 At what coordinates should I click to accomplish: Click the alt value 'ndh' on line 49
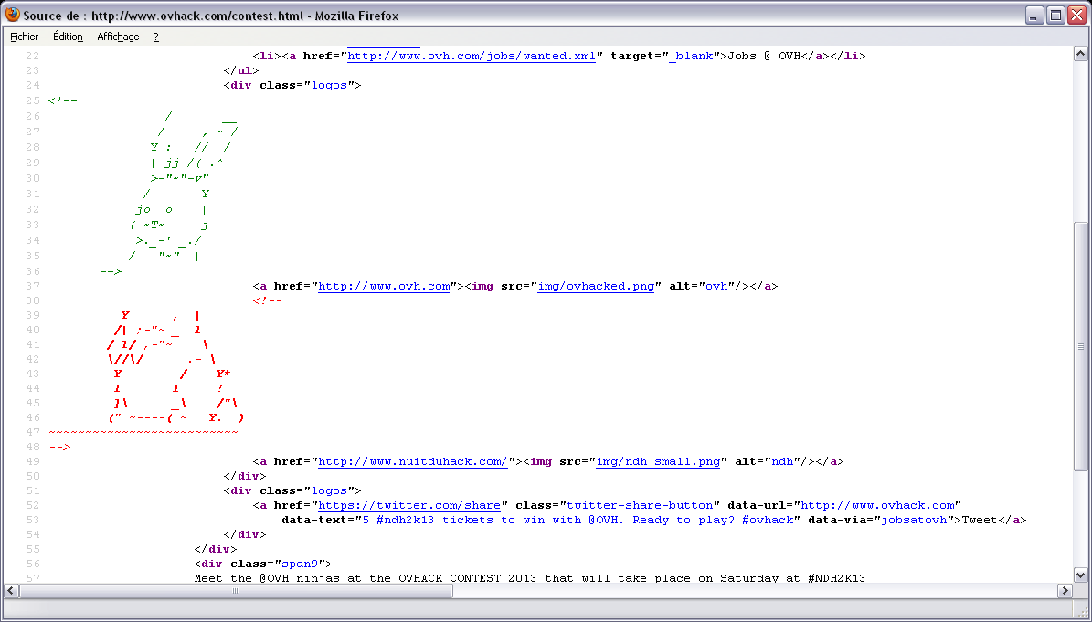[782, 461]
